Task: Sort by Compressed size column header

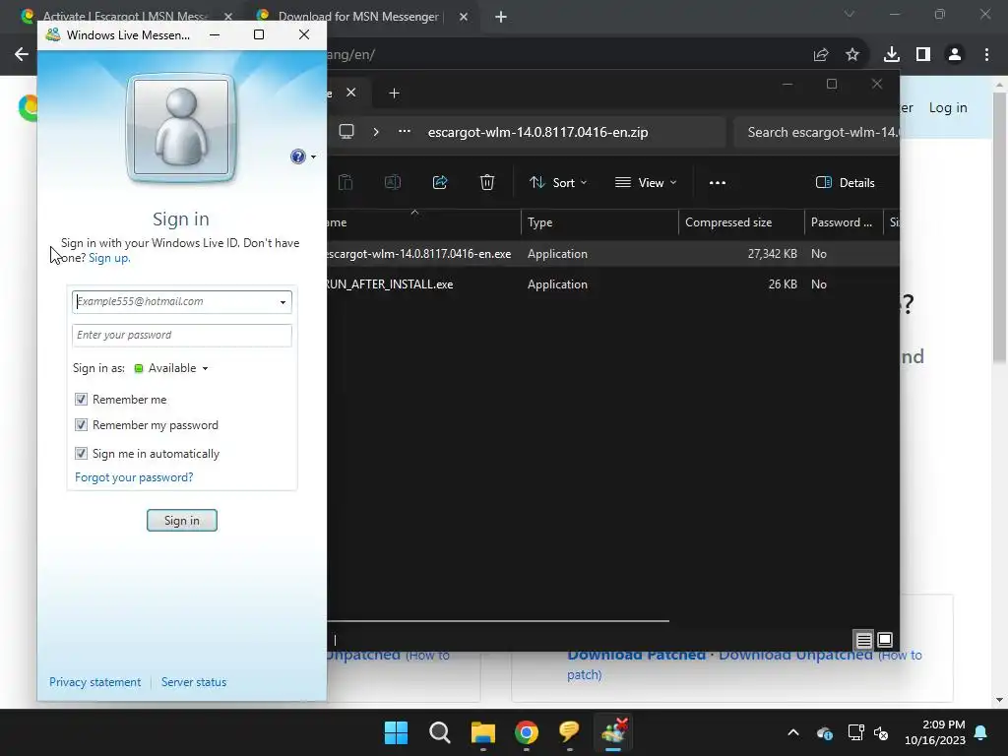Action: 741,222
